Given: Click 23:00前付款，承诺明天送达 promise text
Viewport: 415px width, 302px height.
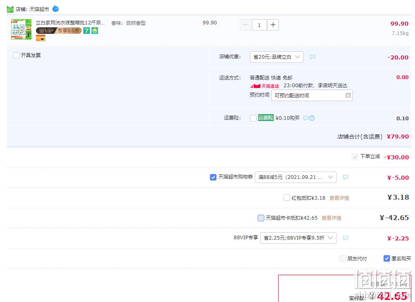Looking at the screenshot, I should (x=315, y=86).
